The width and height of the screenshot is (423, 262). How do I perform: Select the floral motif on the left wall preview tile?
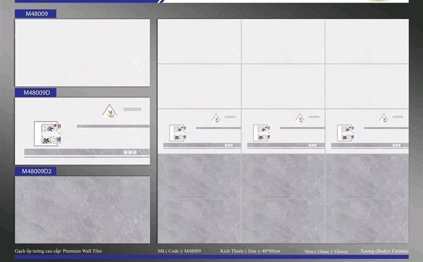(x=178, y=133)
